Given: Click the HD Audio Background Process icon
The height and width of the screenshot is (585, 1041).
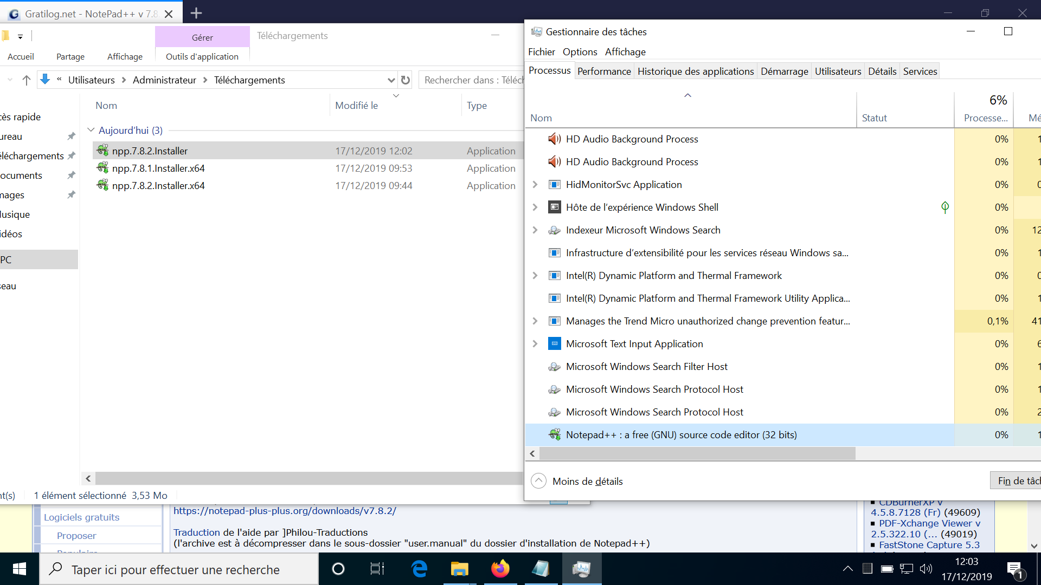Looking at the screenshot, I should [554, 139].
